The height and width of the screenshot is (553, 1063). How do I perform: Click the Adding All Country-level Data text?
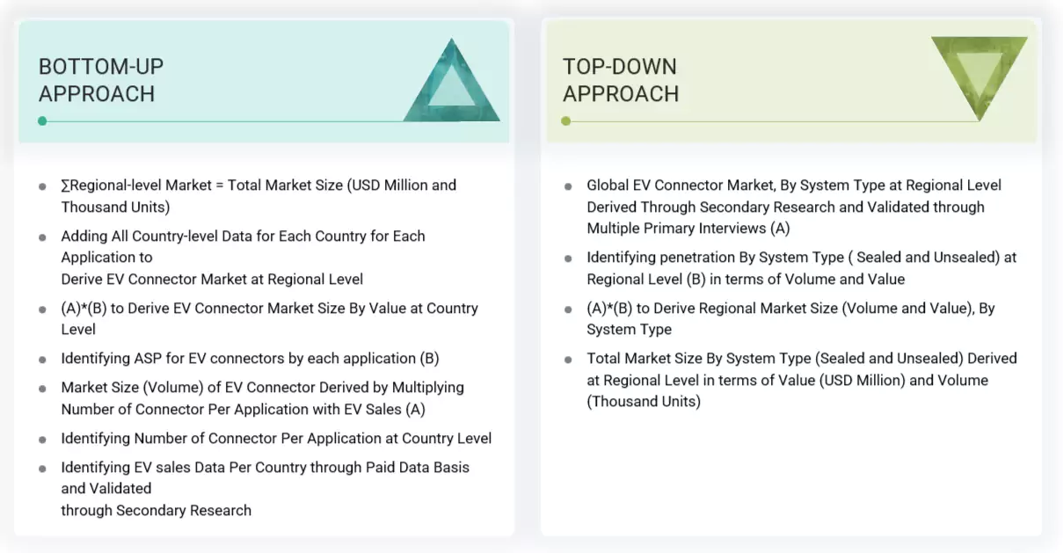[x=243, y=236]
